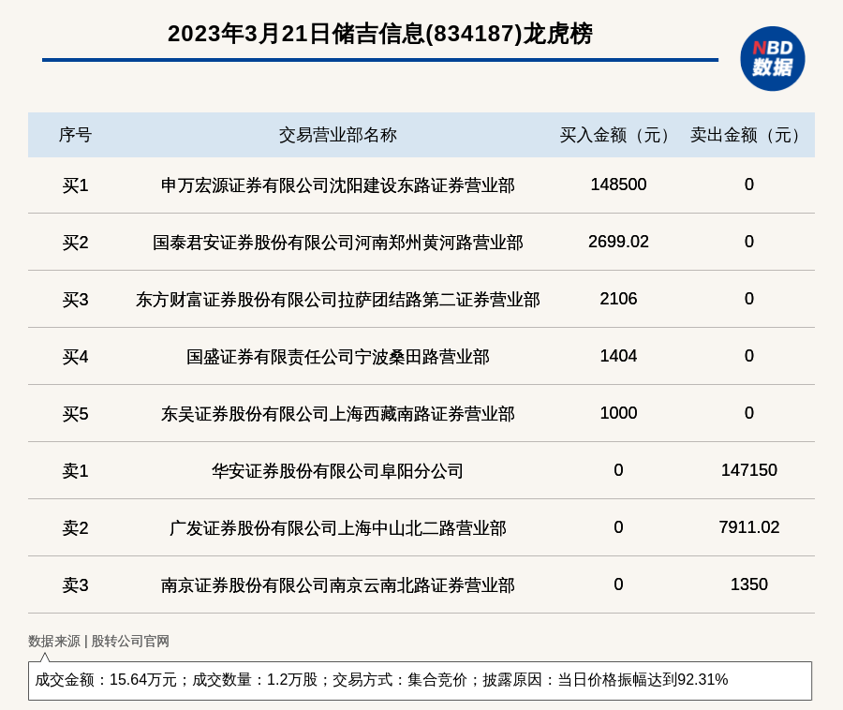The height and width of the screenshot is (710, 843).
Task: Click the 数据来源 | 股转公司官网 source note
Action: click(98, 642)
